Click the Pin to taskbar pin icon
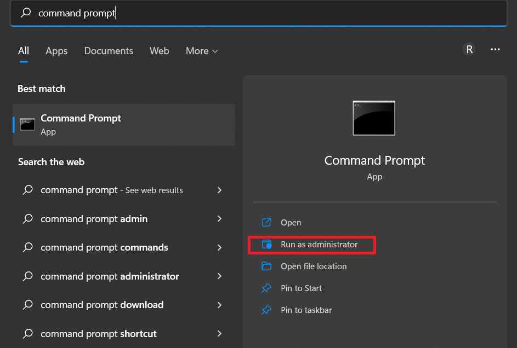The image size is (517, 348). 266,310
